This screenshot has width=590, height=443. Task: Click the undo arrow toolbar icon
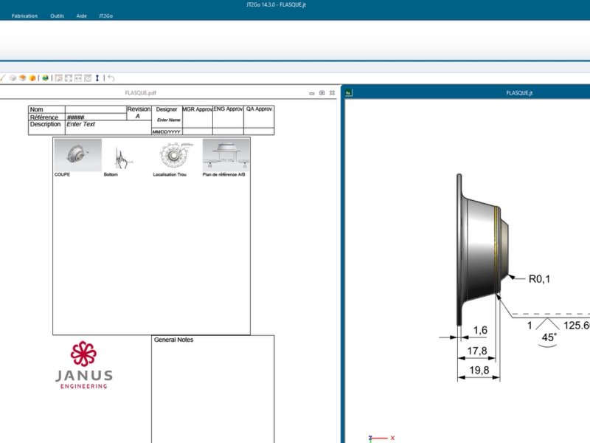(111, 78)
